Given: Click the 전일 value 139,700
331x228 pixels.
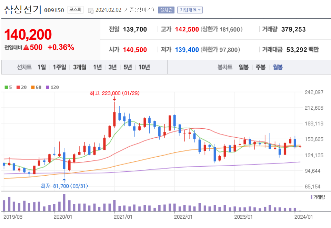Looking at the screenshot, I should pos(135,29).
